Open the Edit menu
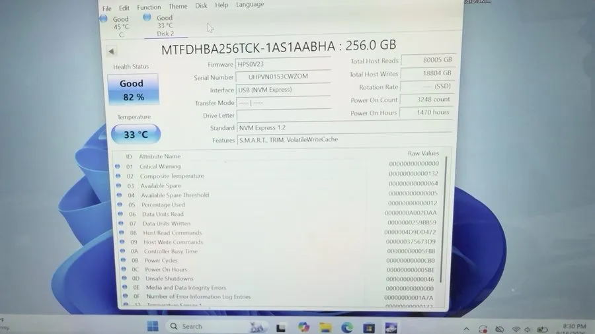 point(124,8)
